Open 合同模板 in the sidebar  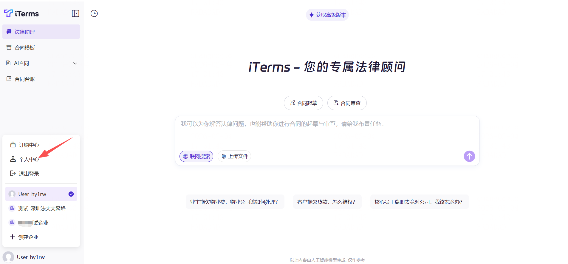pyautogui.click(x=41, y=47)
